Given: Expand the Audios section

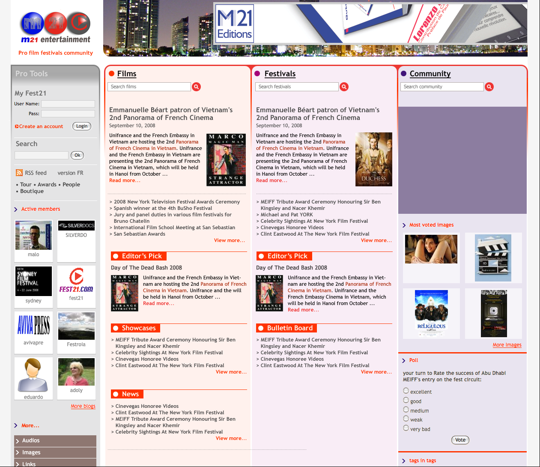Looking at the screenshot, I should click(x=55, y=441).
